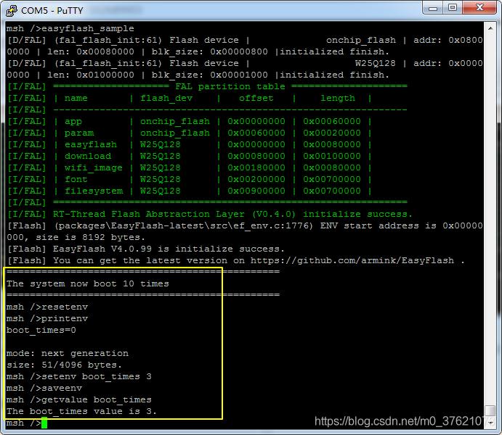502x435 pixels.
Task: Click offset 0x00180000 in wifi_image row
Action: point(256,168)
